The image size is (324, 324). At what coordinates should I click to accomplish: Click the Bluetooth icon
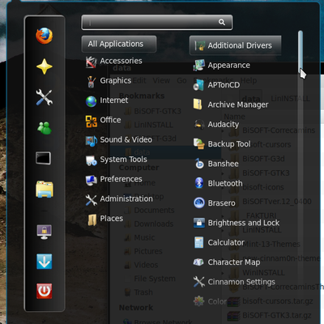pos(199,183)
